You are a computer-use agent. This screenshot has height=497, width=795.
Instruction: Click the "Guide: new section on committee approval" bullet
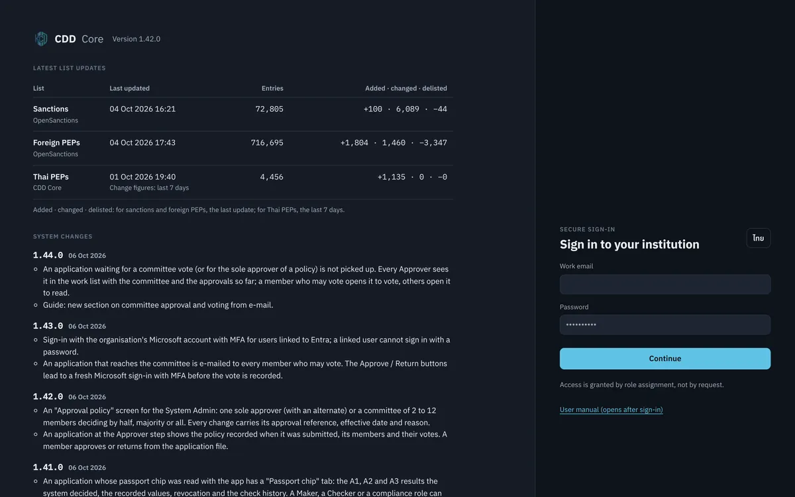(x=158, y=305)
